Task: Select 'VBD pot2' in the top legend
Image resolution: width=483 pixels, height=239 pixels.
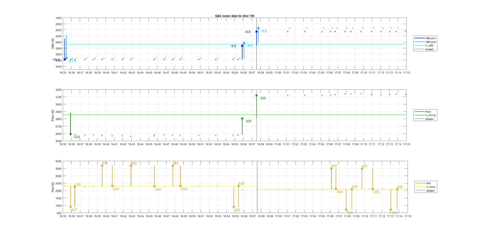Action: [x=431, y=42]
